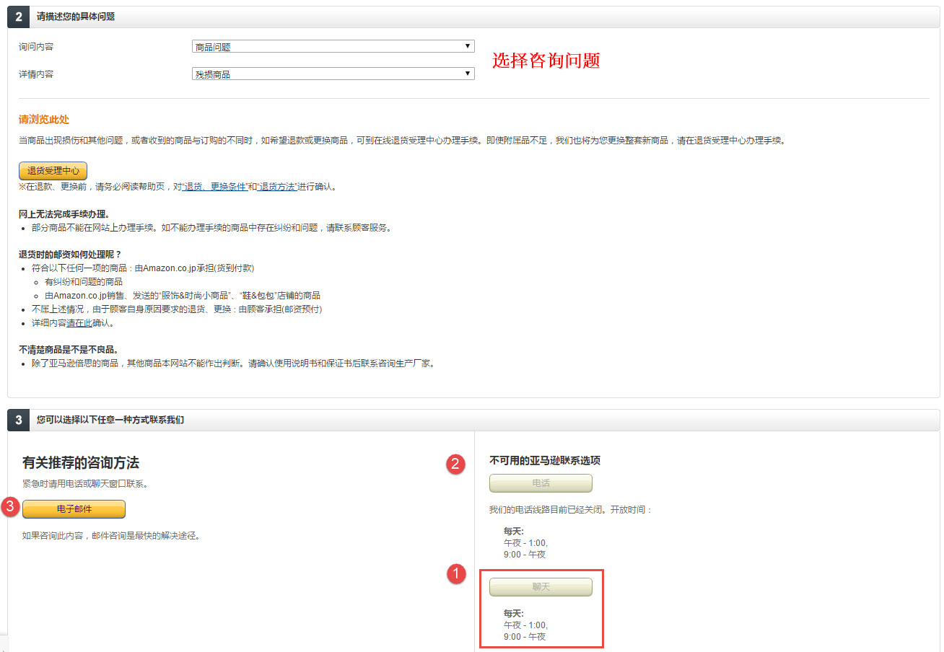Screen dimensions: 944x652
Task: Click the 网上无法完成手续办理 heading
Action: (64, 214)
